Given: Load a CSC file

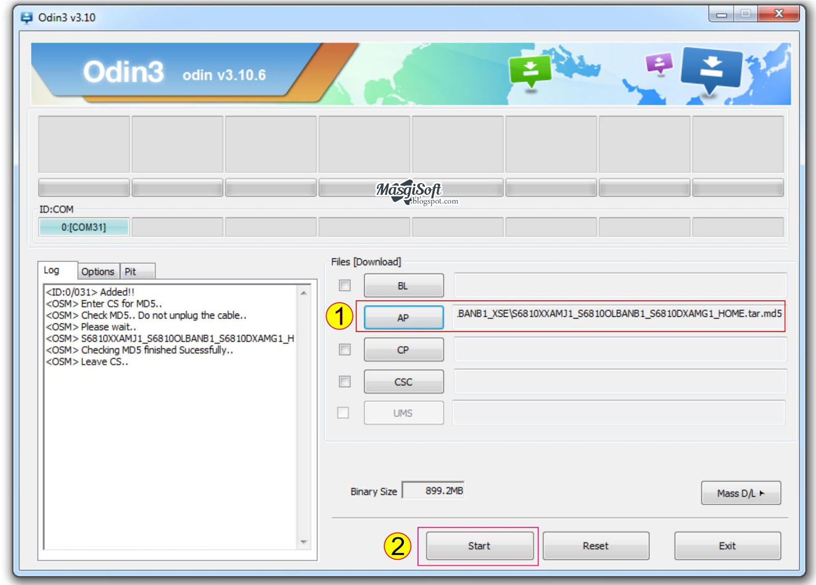Looking at the screenshot, I should coord(403,382).
